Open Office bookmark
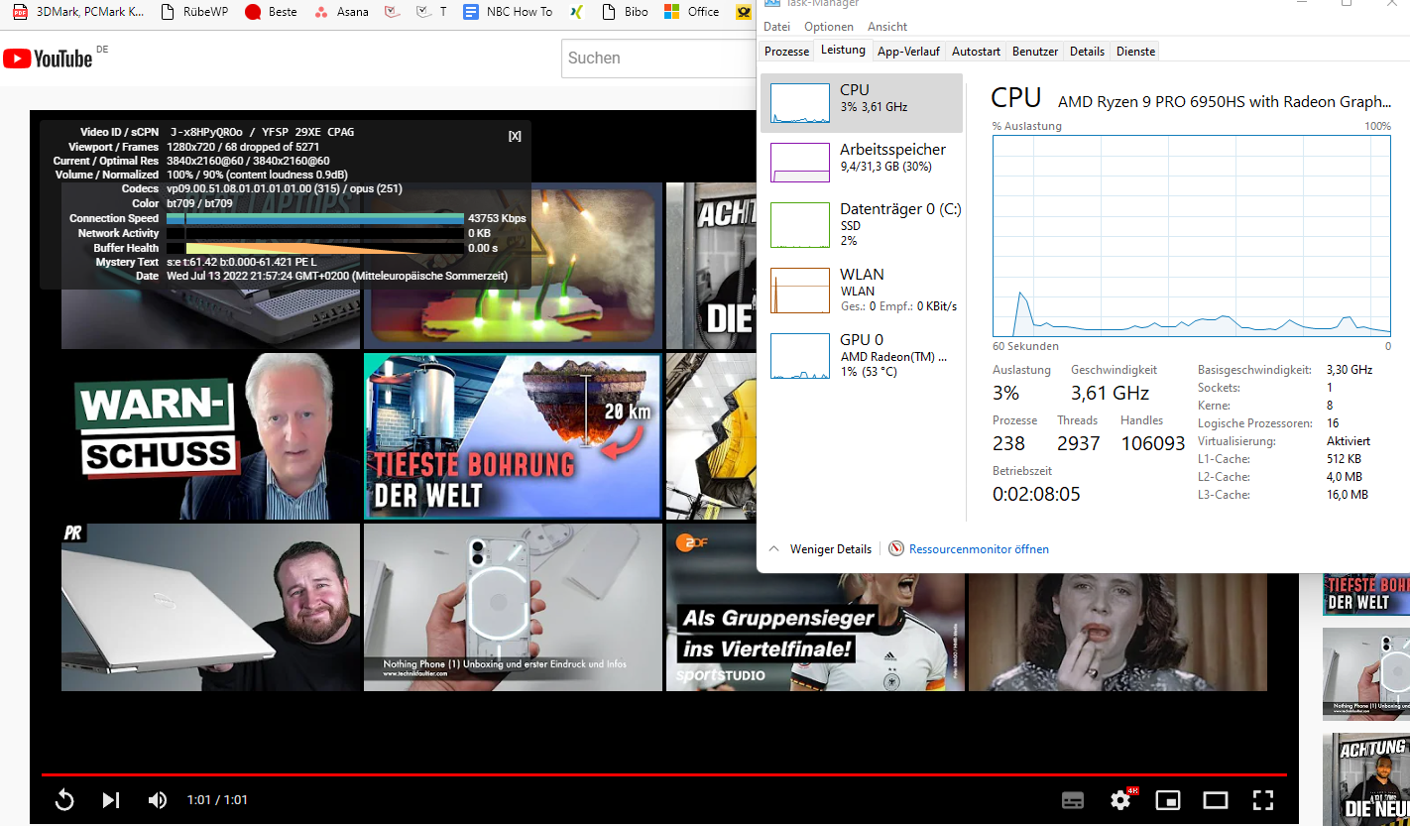 (x=692, y=12)
